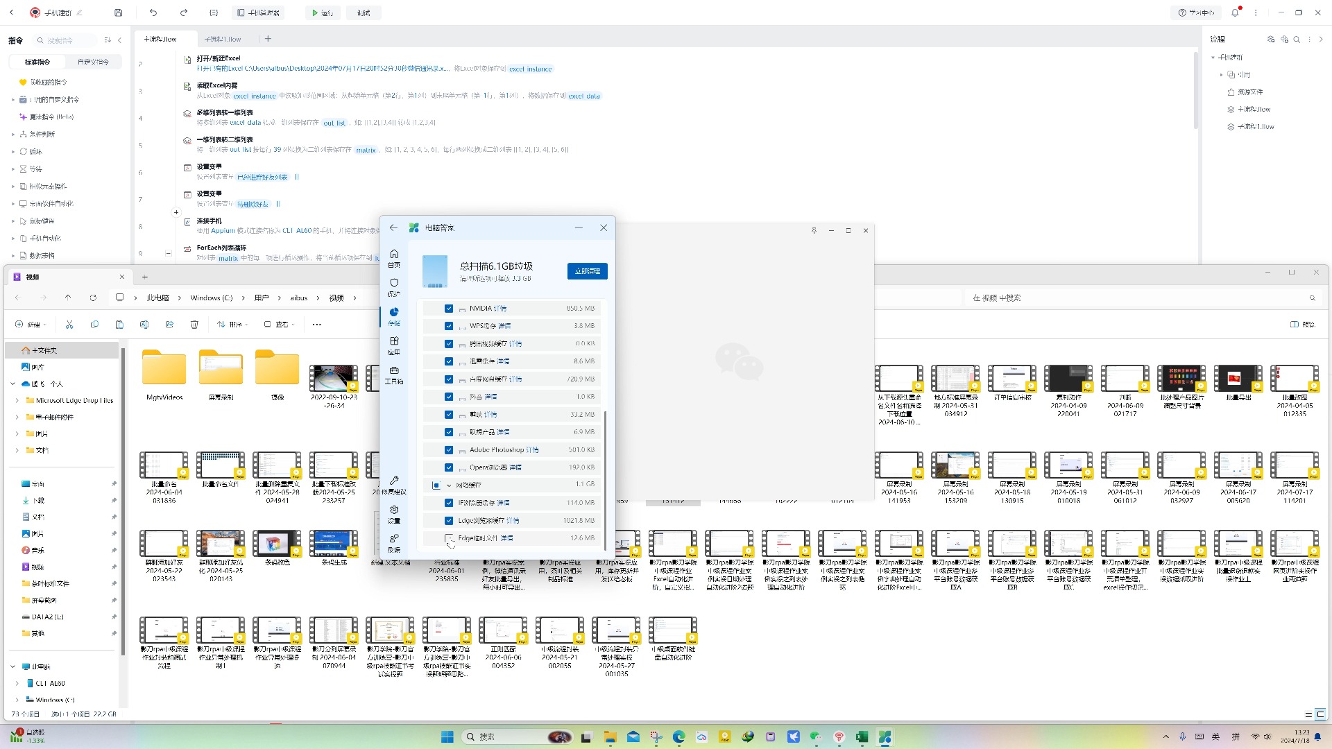Open the 排序 sort dropdown in Explorer
1332x749 pixels.
pos(232,325)
